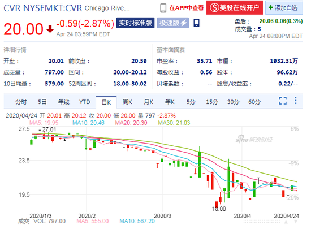Select the 日K chart tab
This screenshot has height=225, width=311.
pos(106,102)
